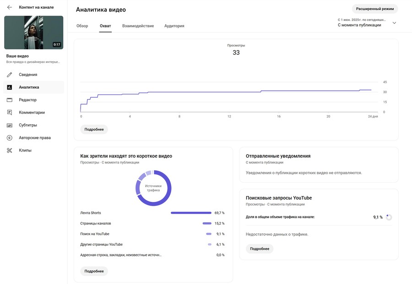The width and height of the screenshot is (412, 284).
Task: Click the Источники трафика donut chart
Action: pyautogui.click(x=153, y=188)
